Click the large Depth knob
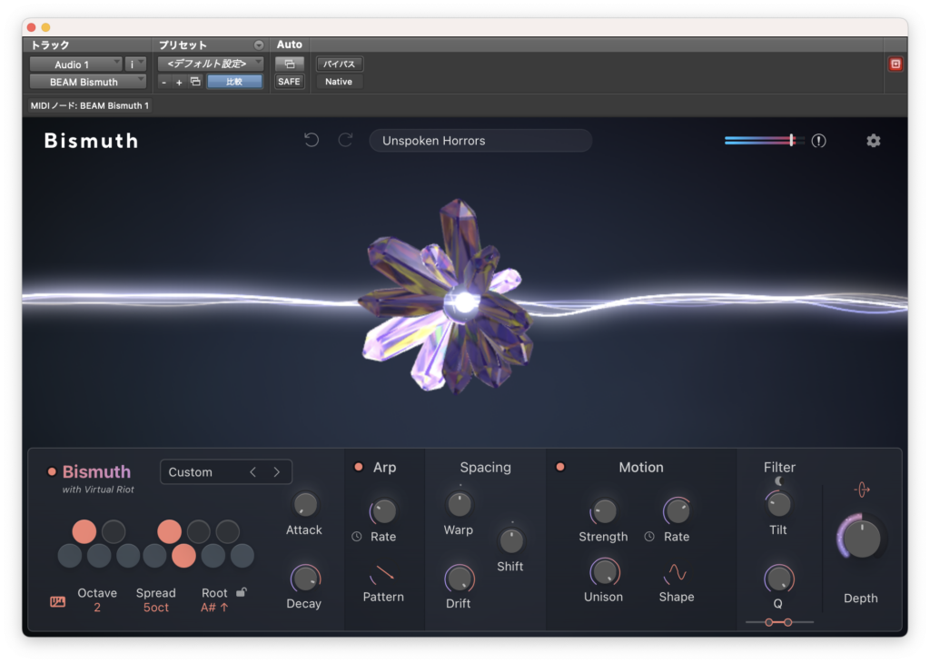Image resolution: width=930 pixels, height=663 pixels. pos(861,538)
